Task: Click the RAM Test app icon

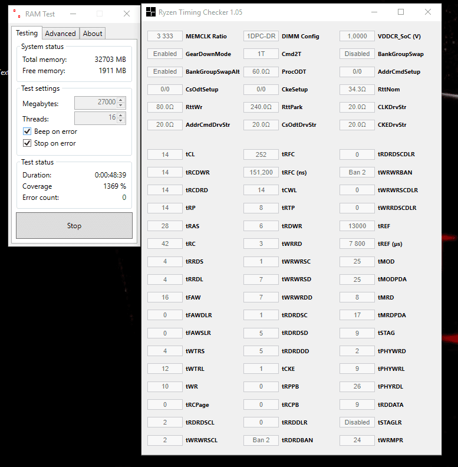Action: (x=17, y=14)
